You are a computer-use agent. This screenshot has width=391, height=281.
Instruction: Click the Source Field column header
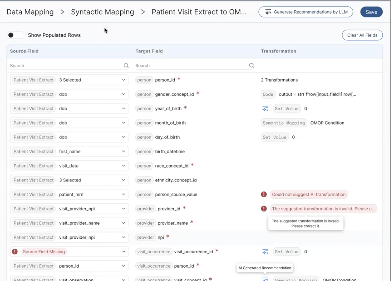pos(24,51)
